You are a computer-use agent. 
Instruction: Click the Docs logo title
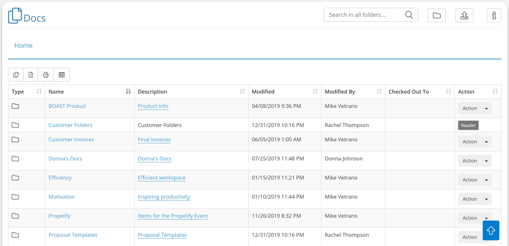tap(27, 17)
